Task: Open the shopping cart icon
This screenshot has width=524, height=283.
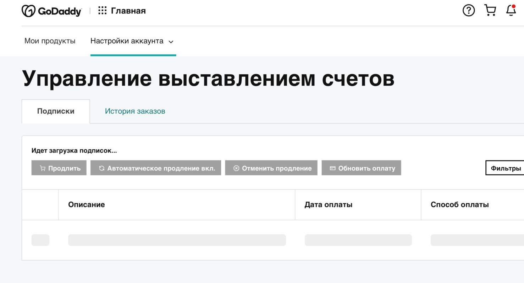Action: coord(490,10)
